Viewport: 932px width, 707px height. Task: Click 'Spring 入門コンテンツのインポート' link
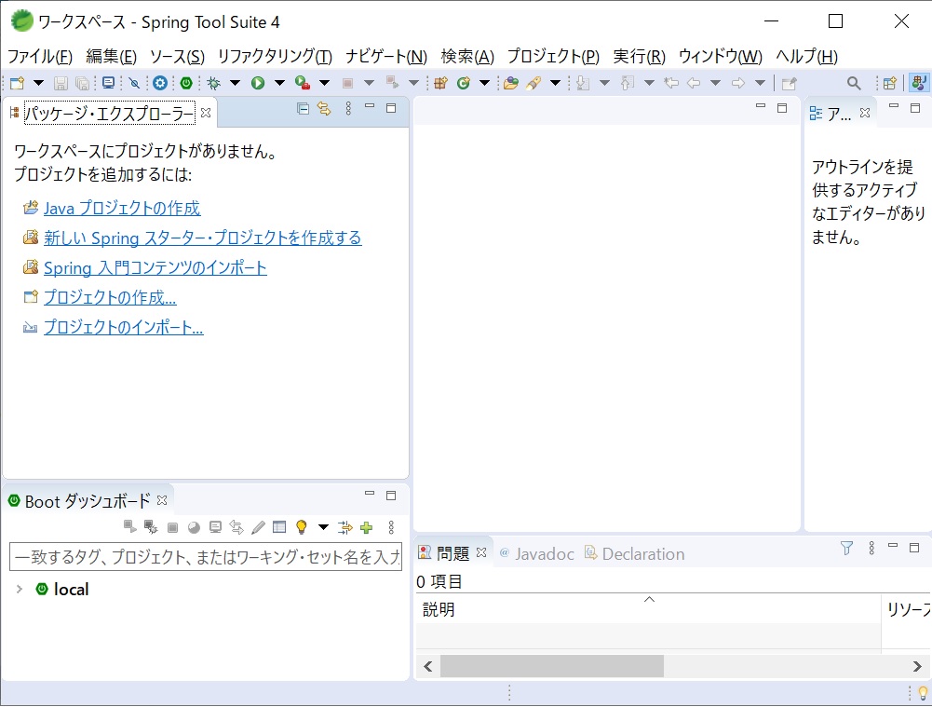(x=155, y=267)
